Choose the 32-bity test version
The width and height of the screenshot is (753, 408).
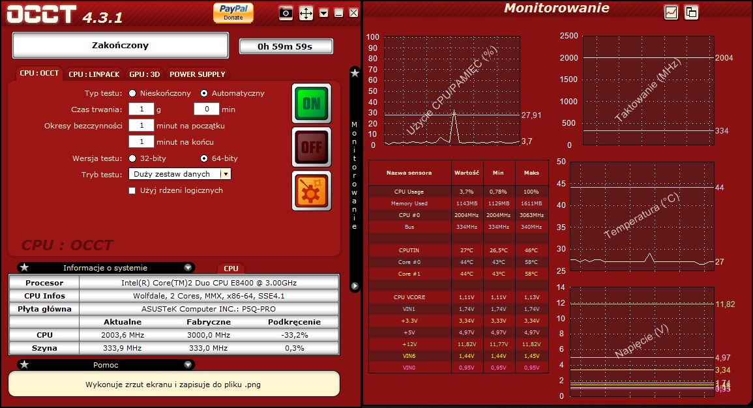pos(132,158)
